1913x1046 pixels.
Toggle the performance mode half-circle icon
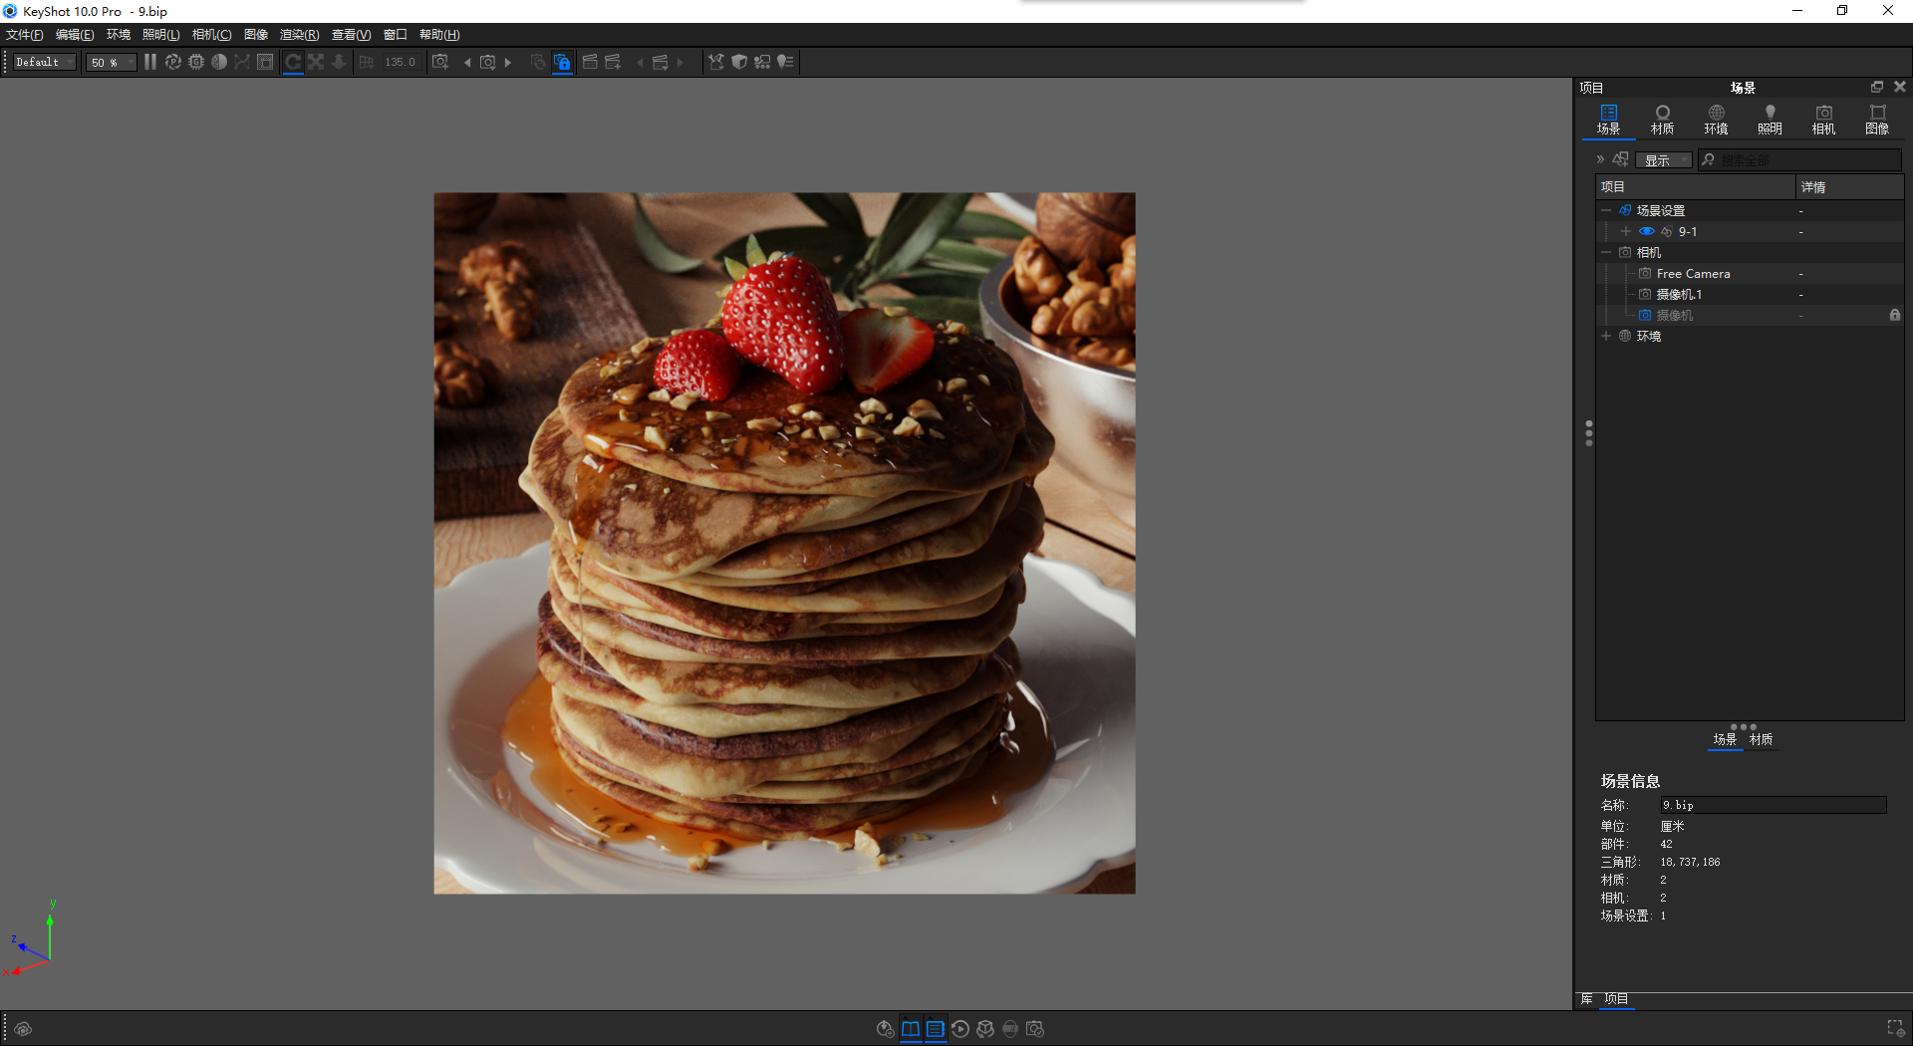point(220,62)
